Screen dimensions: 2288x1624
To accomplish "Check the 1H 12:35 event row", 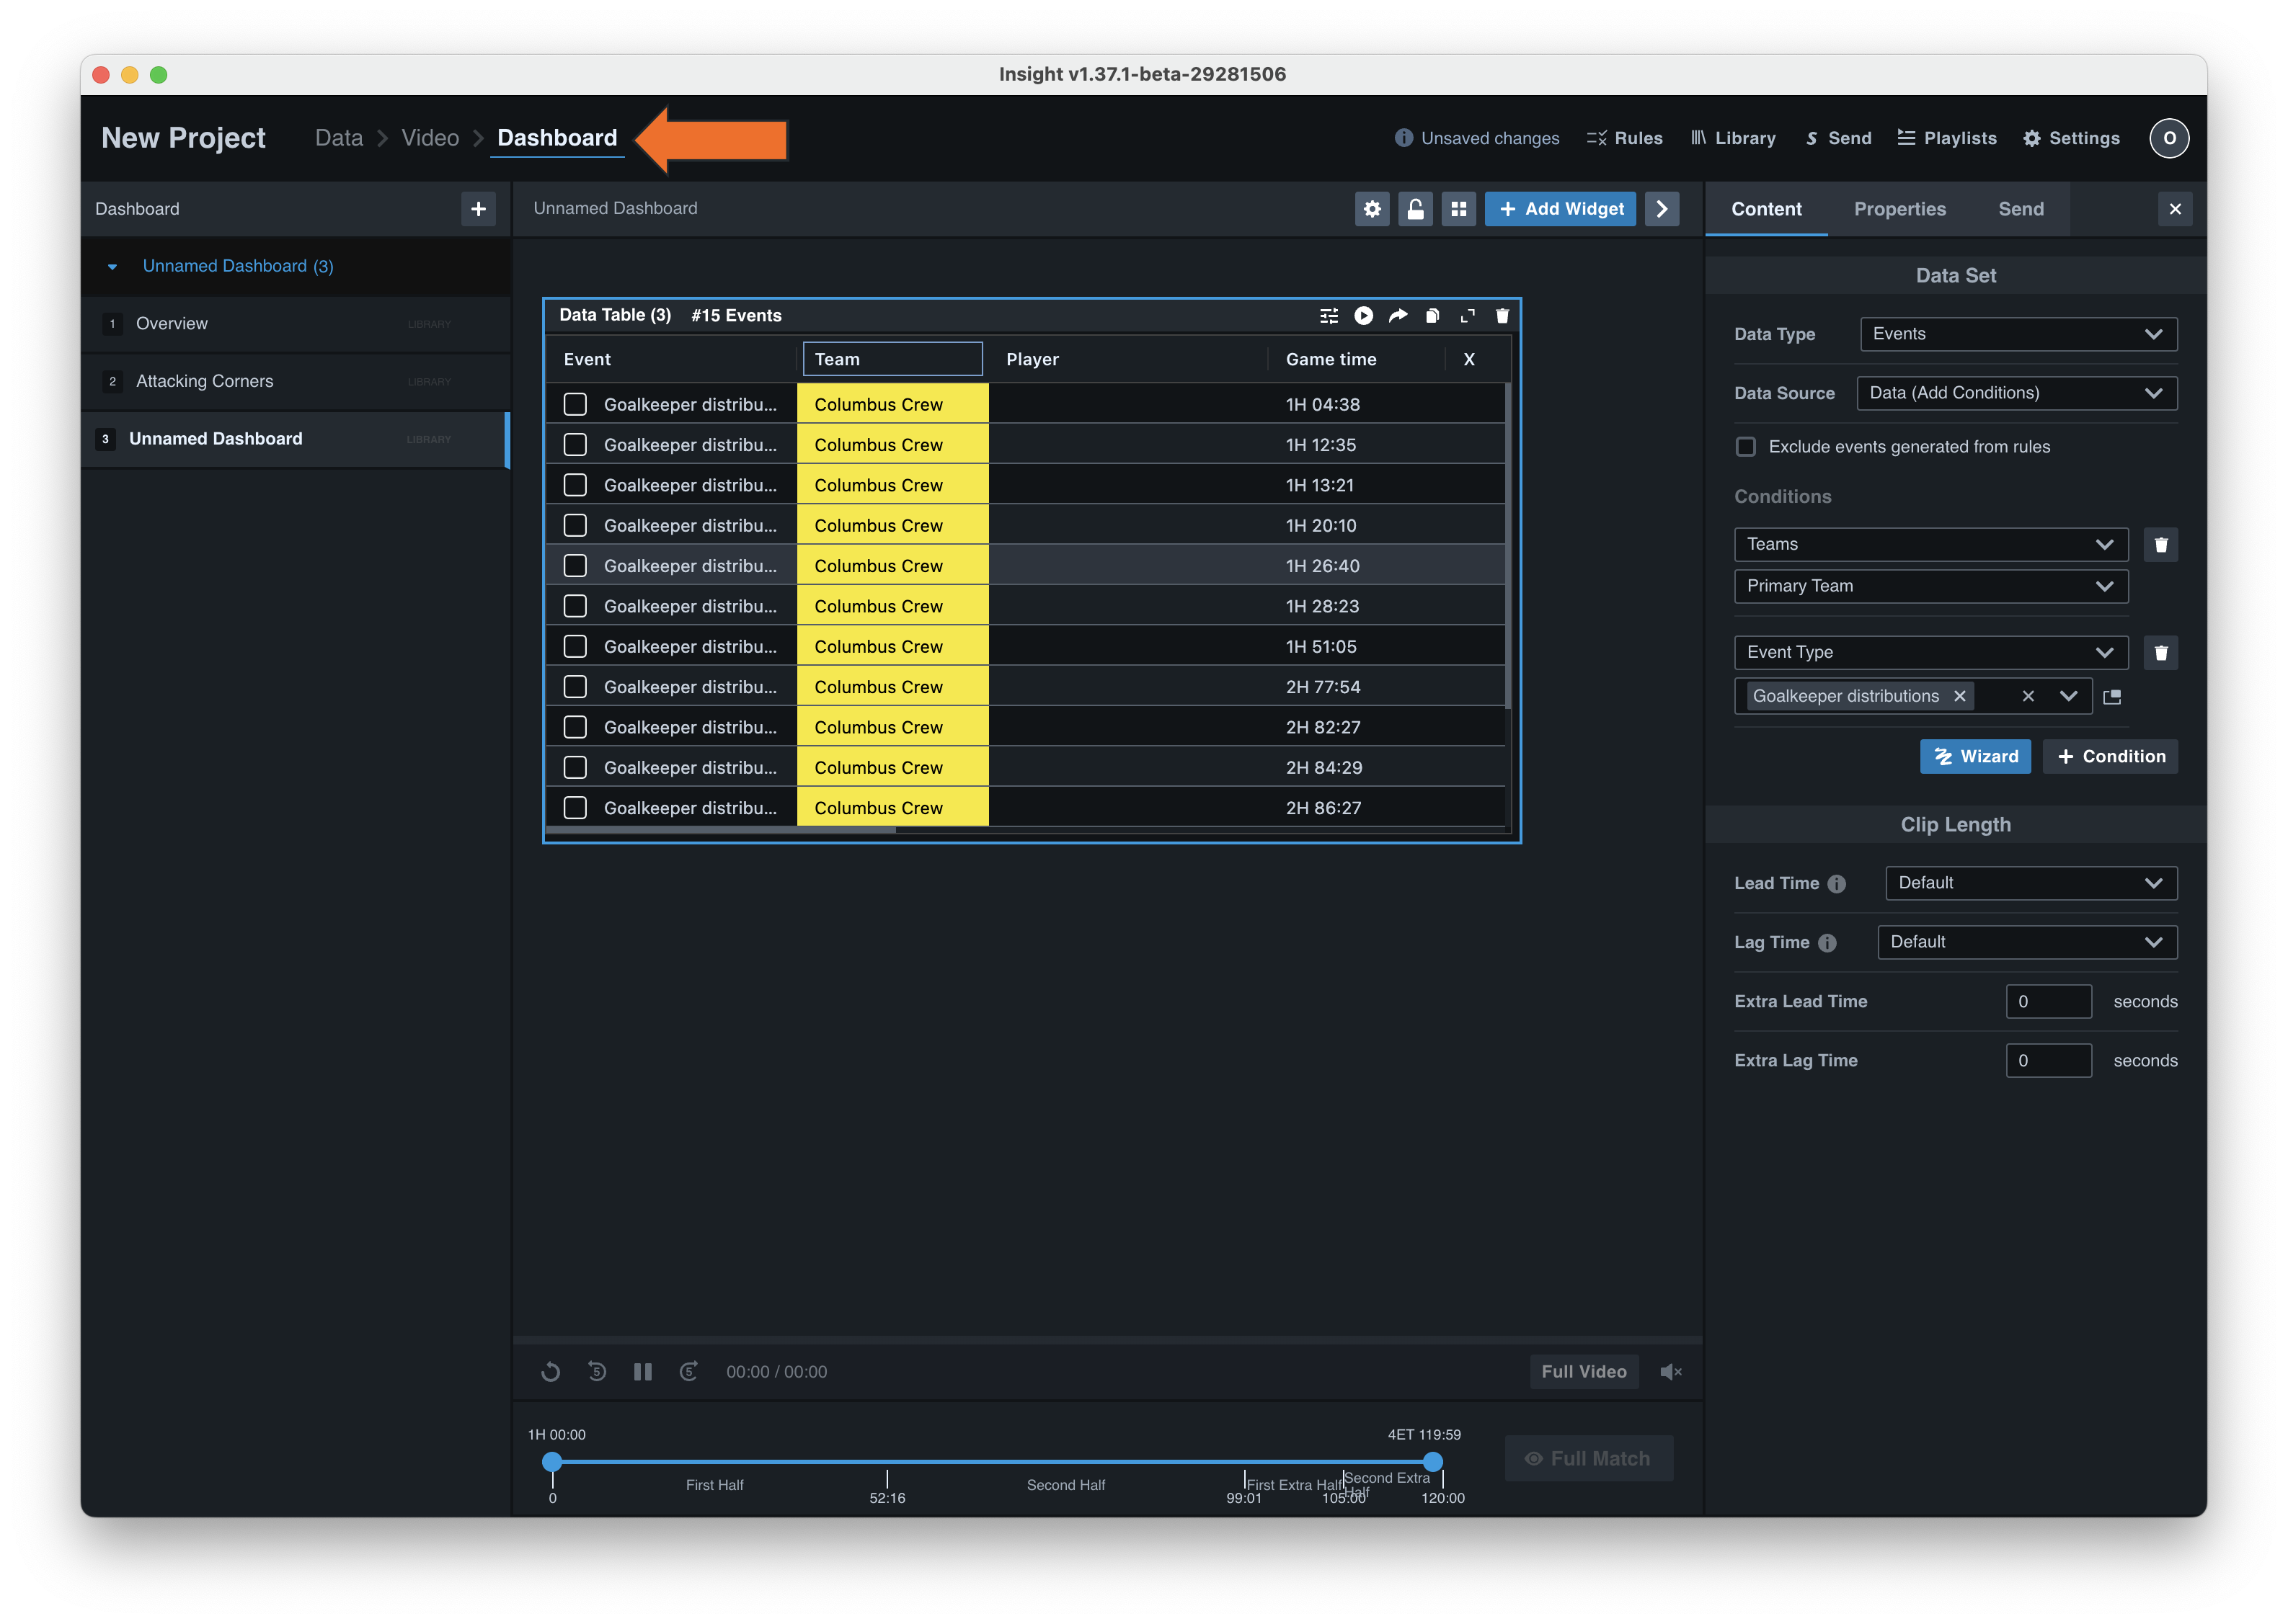I will coord(575,445).
